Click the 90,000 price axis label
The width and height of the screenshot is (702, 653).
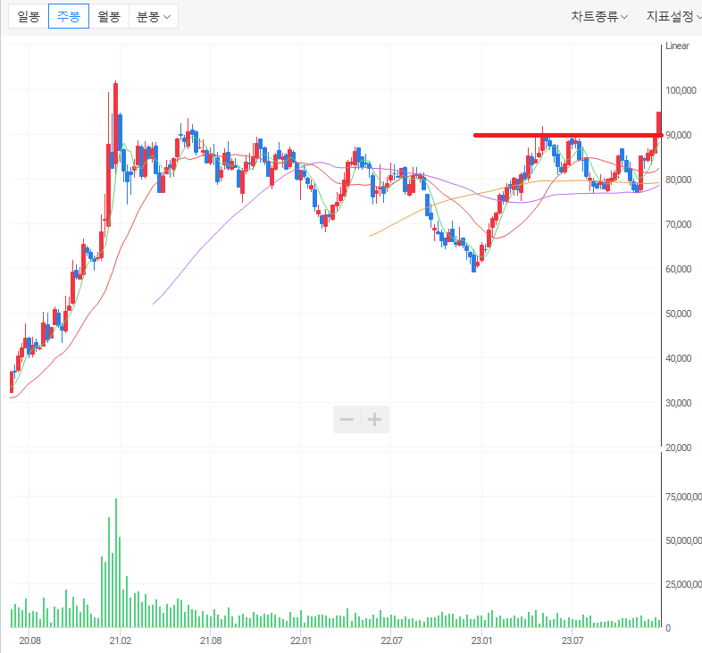pos(678,135)
